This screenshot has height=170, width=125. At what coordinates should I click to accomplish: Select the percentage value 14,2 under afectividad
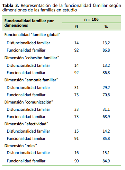pos(106,131)
